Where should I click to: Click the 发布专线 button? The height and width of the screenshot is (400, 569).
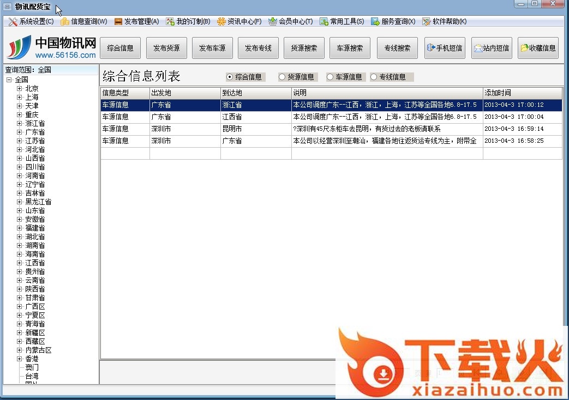258,48
